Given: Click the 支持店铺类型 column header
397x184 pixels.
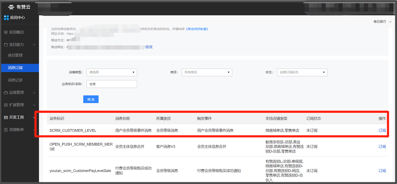Looking at the screenshot, I should click(x=276, y=119).
